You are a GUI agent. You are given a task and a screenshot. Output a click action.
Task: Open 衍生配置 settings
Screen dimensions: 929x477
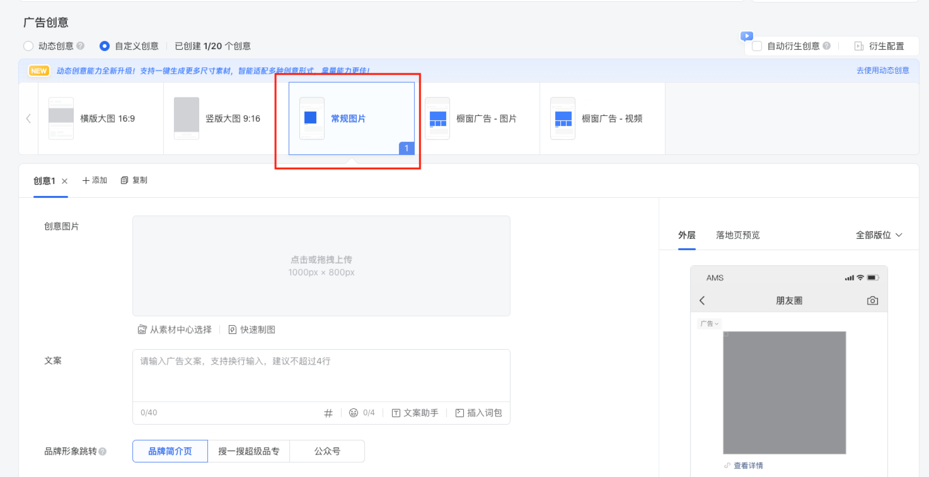(x=879, y=46)
